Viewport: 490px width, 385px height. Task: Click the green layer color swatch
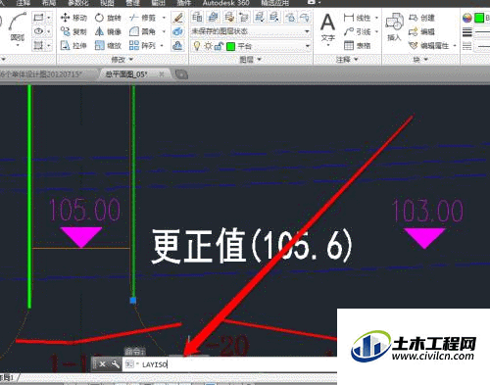[230, 47]
